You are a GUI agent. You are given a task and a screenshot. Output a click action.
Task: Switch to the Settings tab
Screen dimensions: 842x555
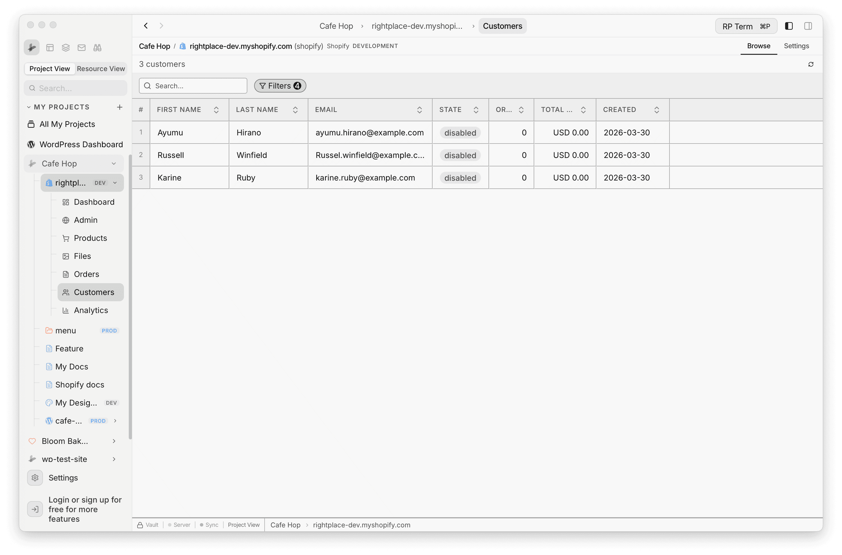796,46
